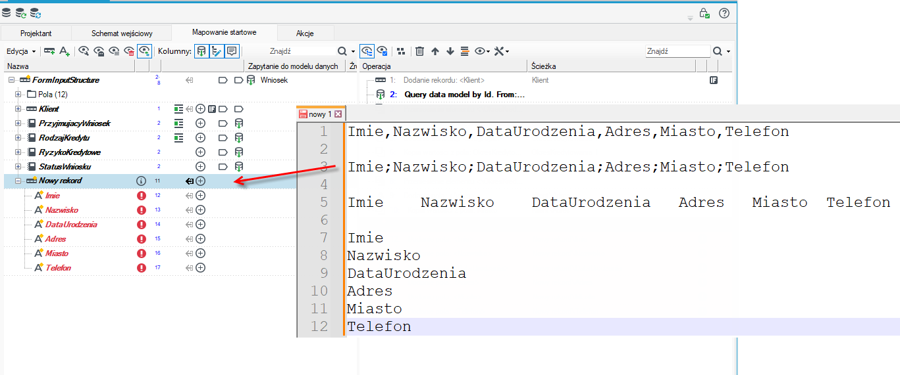Toggle the data model query column

pyautogui.click(x=201, y=51)
